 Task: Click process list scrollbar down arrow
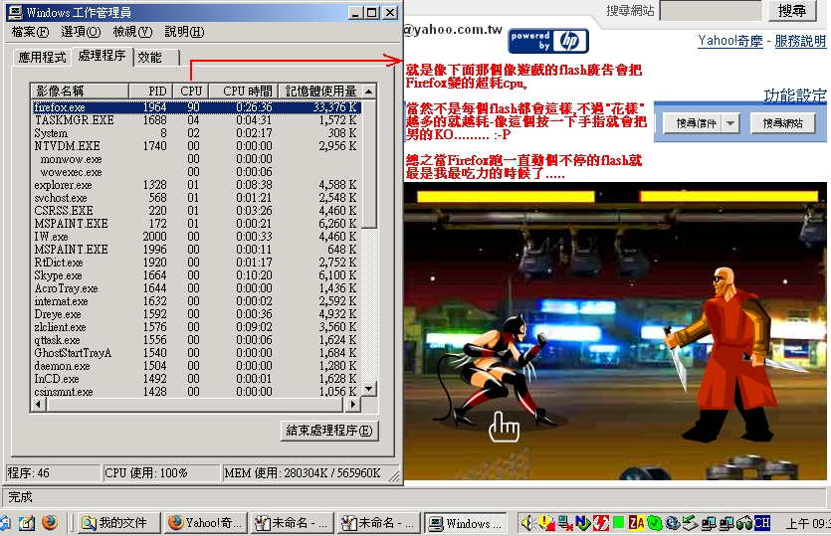(x=369, y=389)
